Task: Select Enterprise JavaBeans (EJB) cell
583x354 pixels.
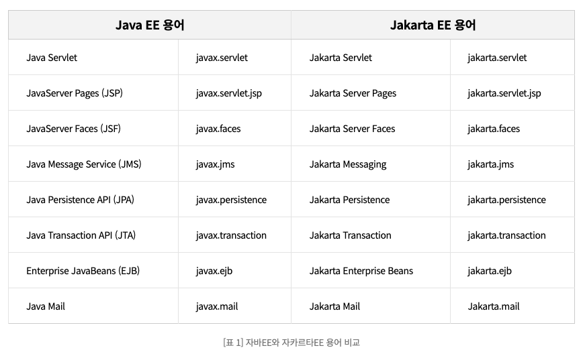Action: coord(83,271)
